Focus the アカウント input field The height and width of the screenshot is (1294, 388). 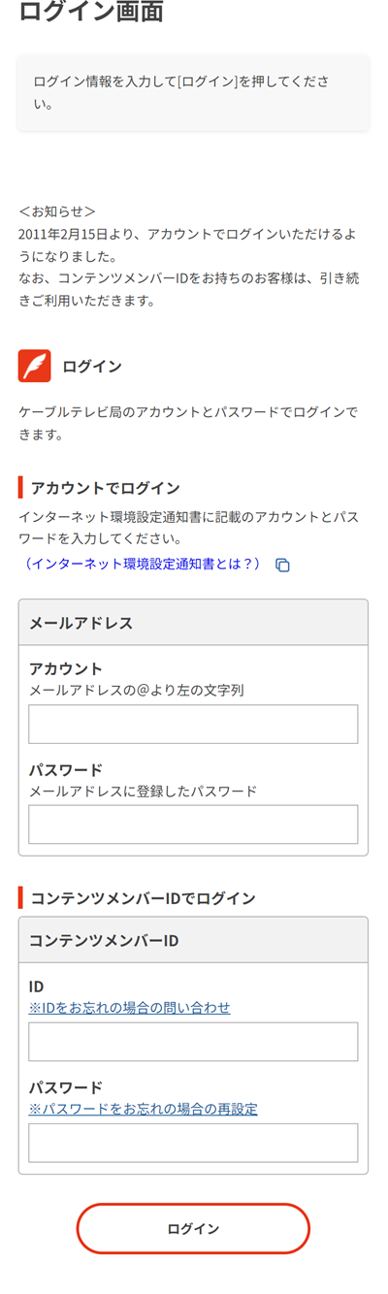click(193, 724)
